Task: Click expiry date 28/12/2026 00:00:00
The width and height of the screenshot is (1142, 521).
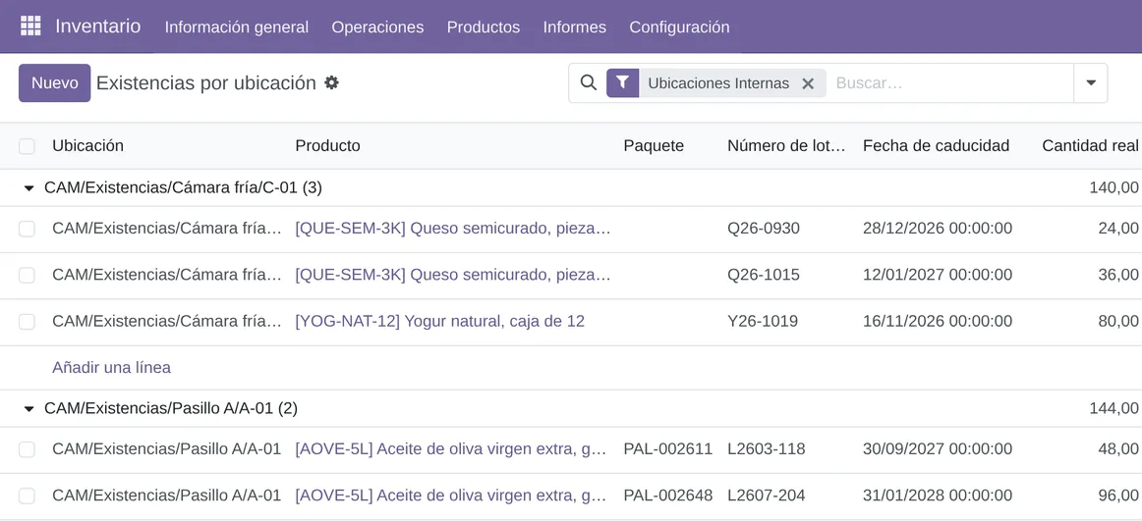Action: click(x=938, y=229)
